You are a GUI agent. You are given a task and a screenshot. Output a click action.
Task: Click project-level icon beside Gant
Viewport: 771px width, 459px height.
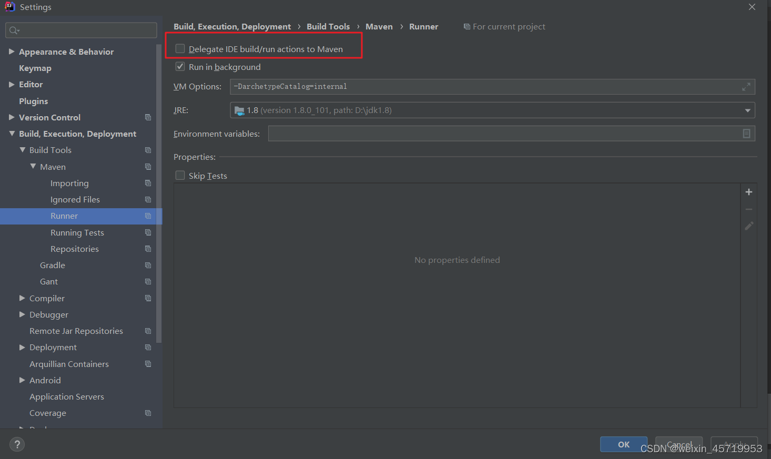pos(148,282)
